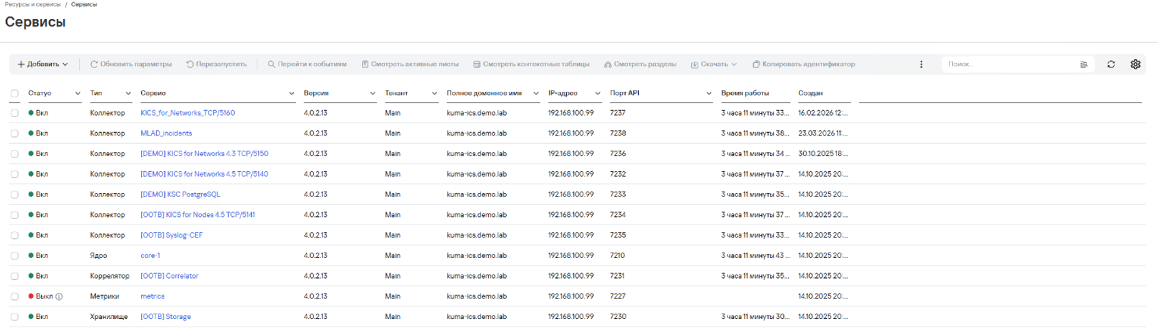Click the refresh table icon

tap(1111, 64)
